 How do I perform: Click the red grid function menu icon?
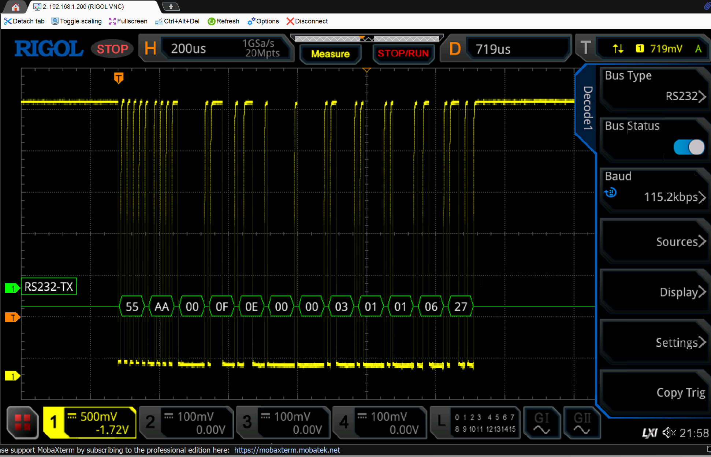22,422
